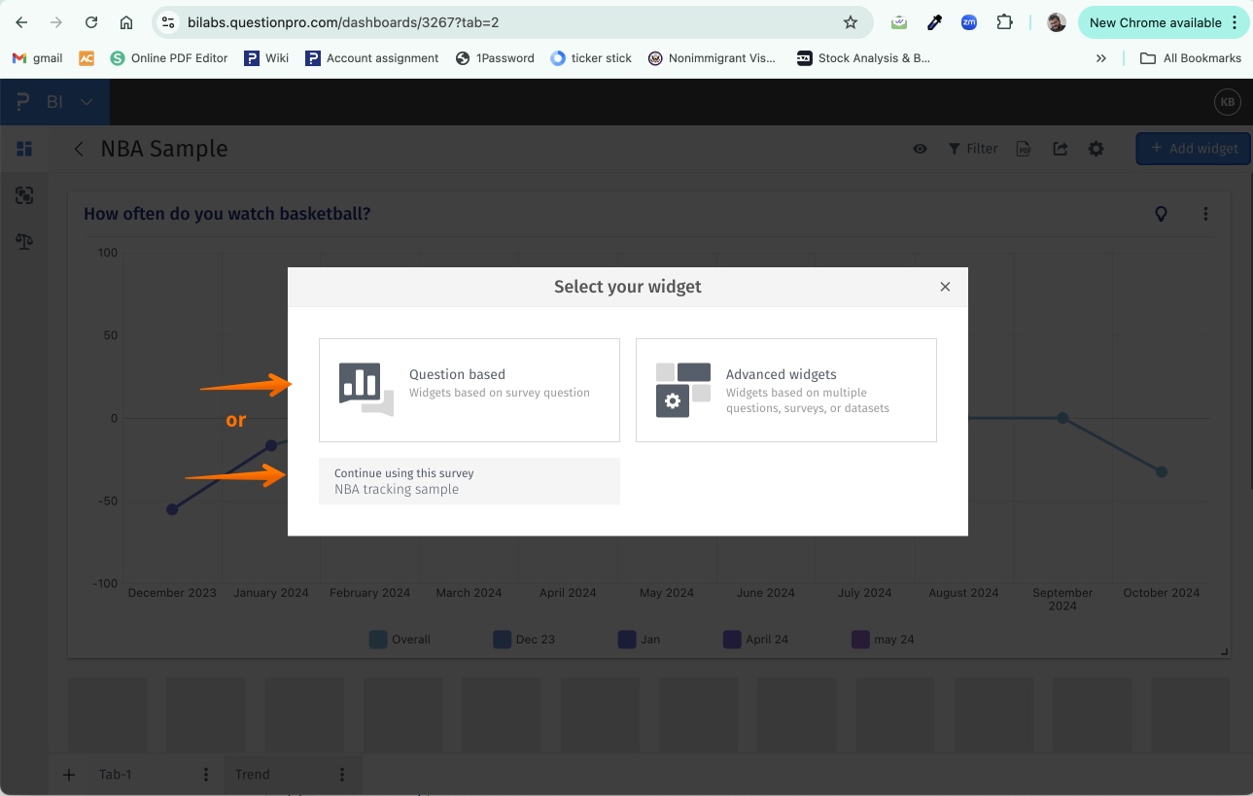The width and height of the screenshot is (1253, 796).
Task: Choose Question based widget option
Action: click(x=469, y=389)
